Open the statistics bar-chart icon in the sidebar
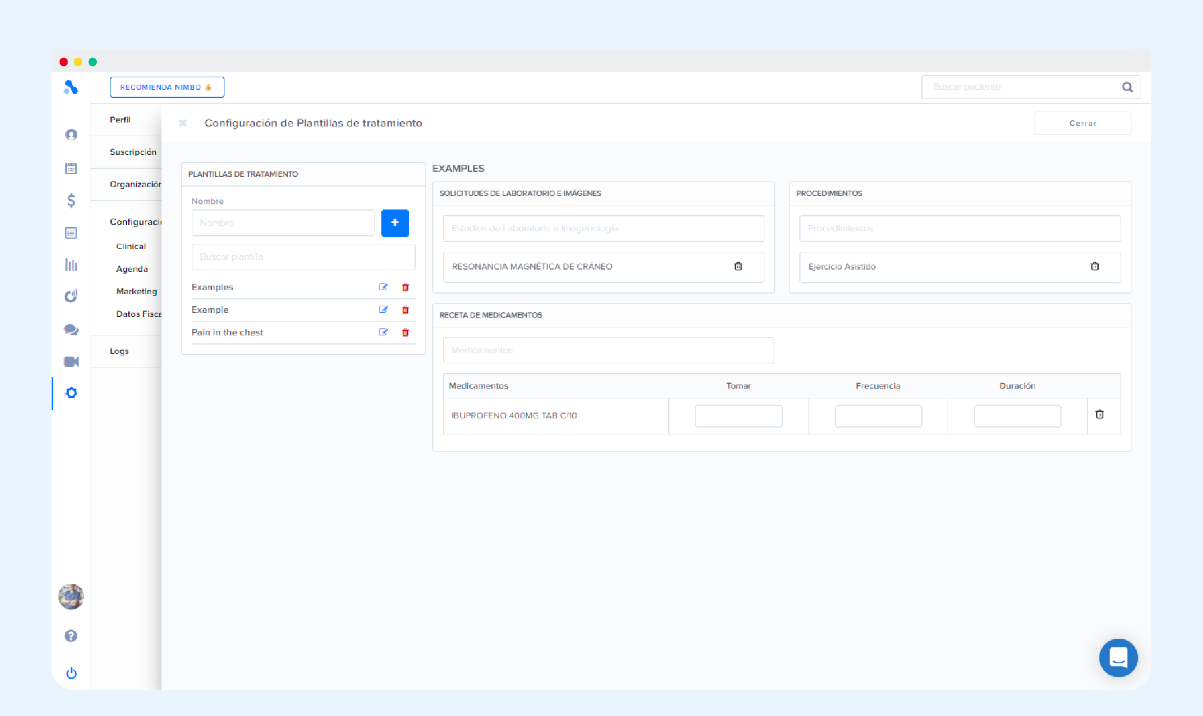 [x=71, y=264]
